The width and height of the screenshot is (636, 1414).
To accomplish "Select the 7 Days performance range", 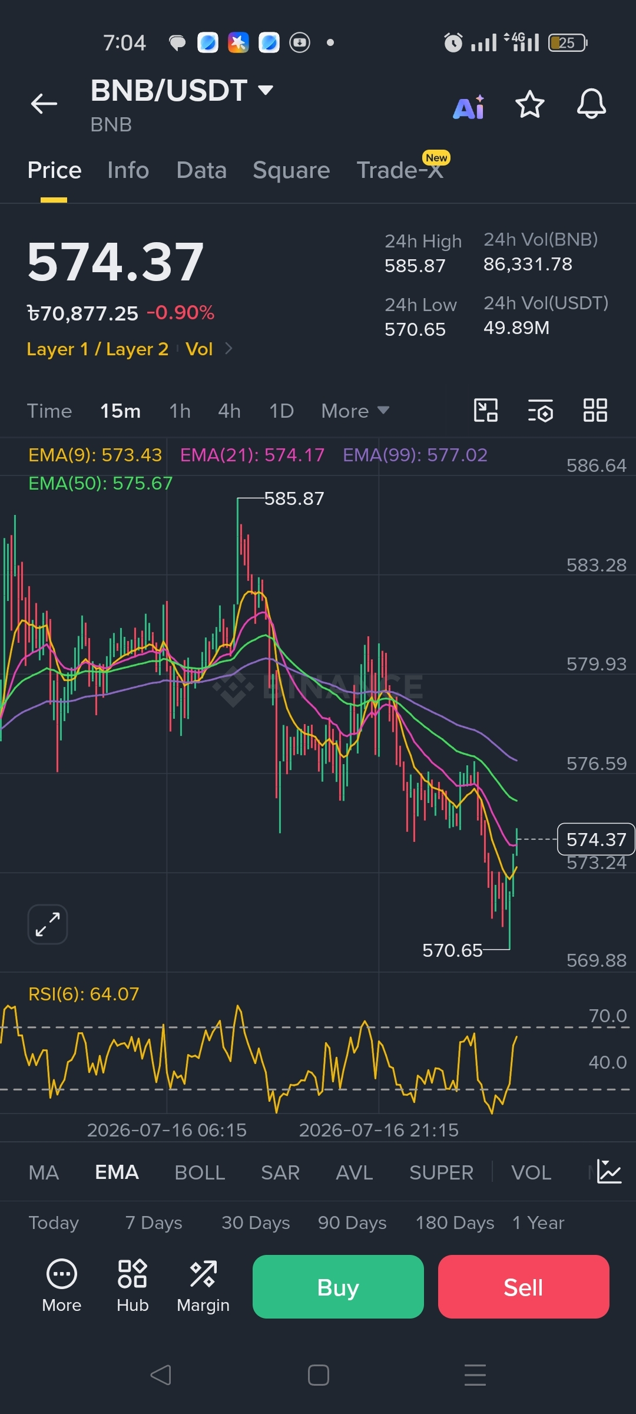I will click(154, 1223).
